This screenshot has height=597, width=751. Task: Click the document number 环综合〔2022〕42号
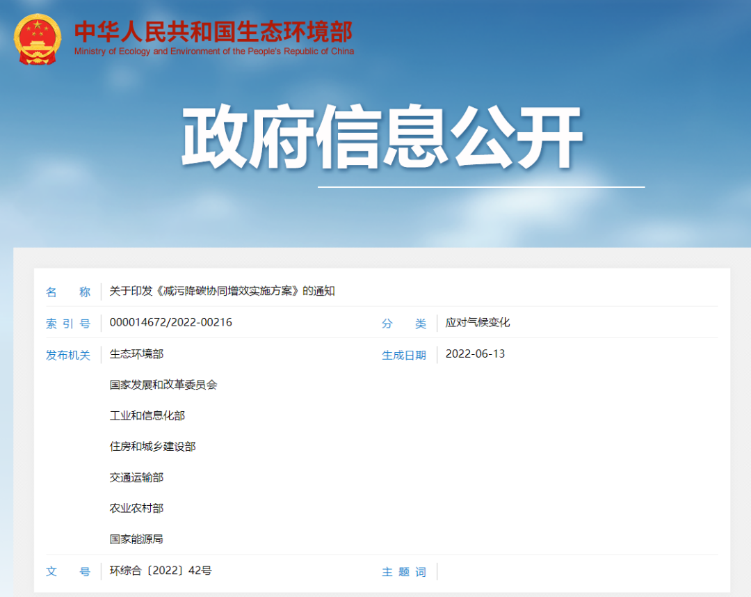click(161, 571)
